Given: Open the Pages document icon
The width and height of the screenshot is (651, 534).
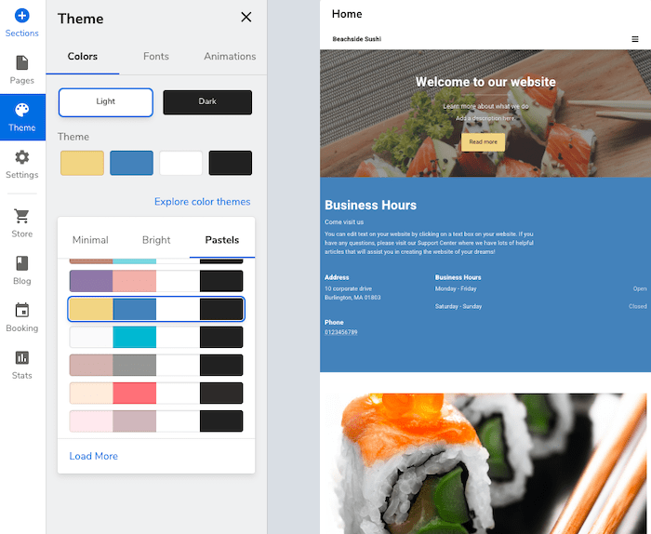Looking at the screenshot, I should [22, 63].
